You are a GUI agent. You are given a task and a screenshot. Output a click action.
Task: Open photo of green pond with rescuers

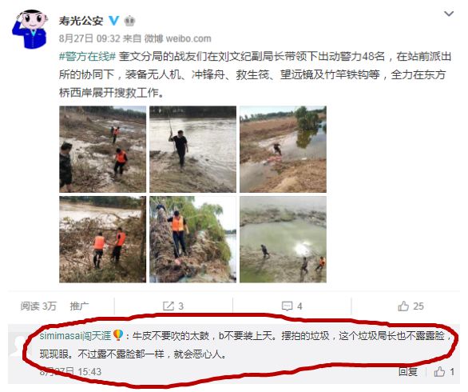tap(283, 239)
